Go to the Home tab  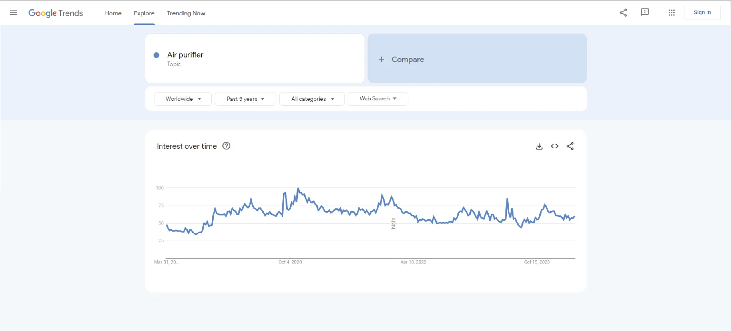113,13
